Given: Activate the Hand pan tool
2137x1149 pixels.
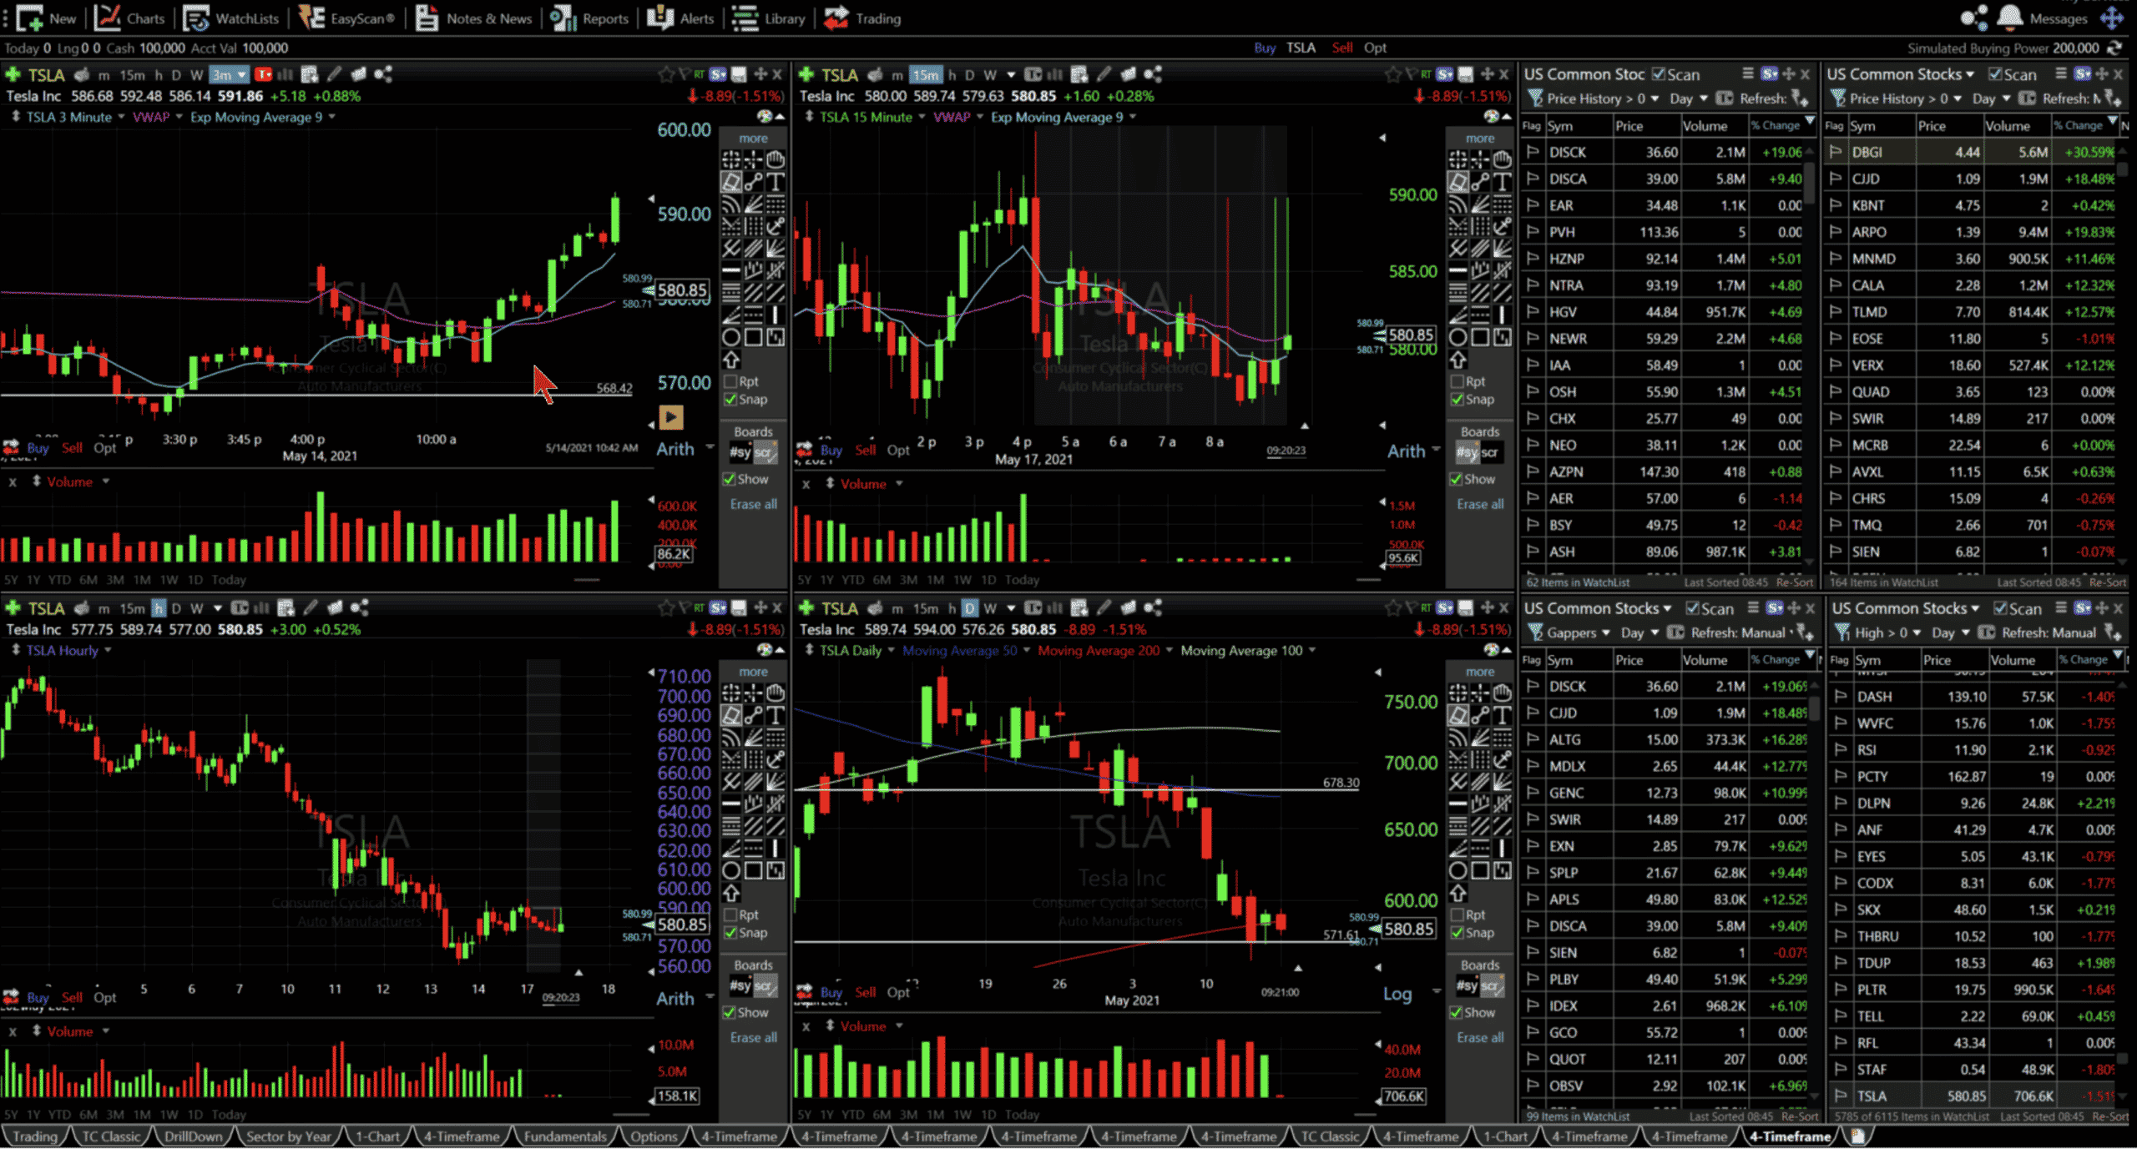Looking at the screenshot, I should (775, 159).
